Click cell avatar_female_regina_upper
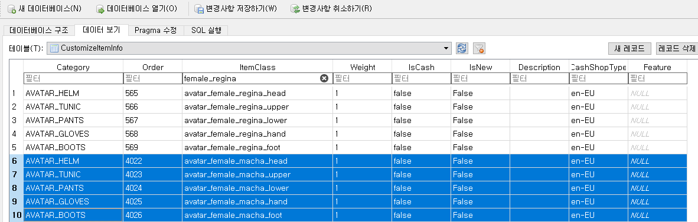698x222 pixels. [257, 107]
